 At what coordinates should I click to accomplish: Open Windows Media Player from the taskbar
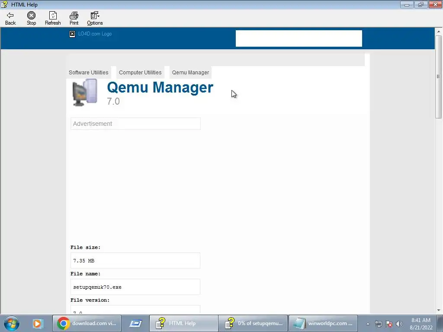coord(37,323)
